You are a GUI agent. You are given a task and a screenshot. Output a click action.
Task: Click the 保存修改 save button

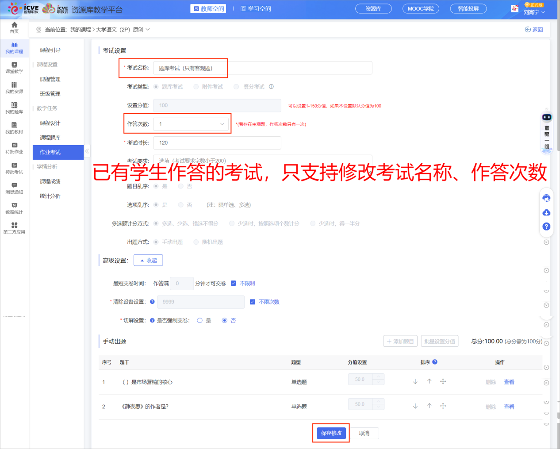point(330,433)
